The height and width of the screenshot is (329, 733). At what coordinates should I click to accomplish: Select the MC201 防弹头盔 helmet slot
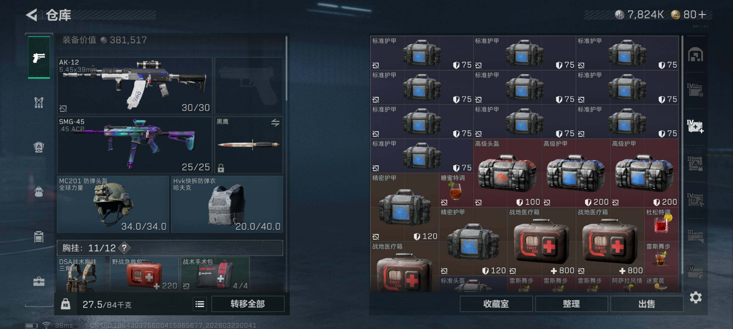point(113,204)
